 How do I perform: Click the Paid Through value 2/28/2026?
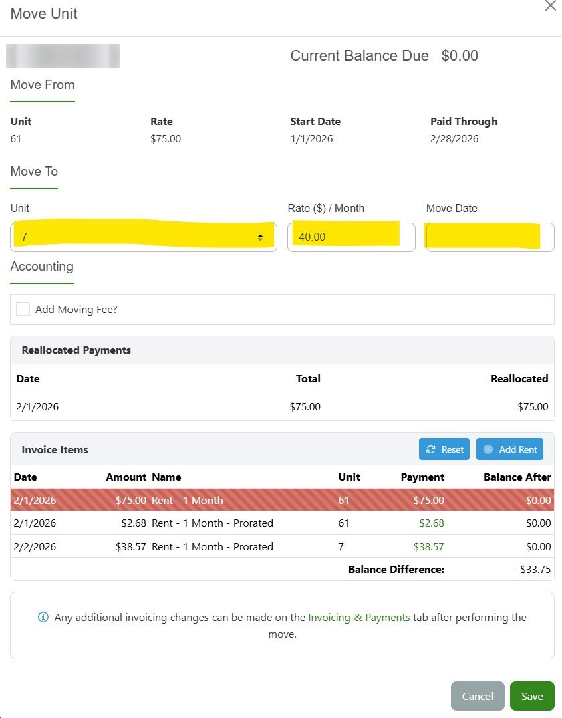point(454,139)
